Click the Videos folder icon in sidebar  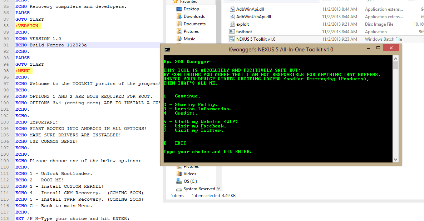[179, 174]
